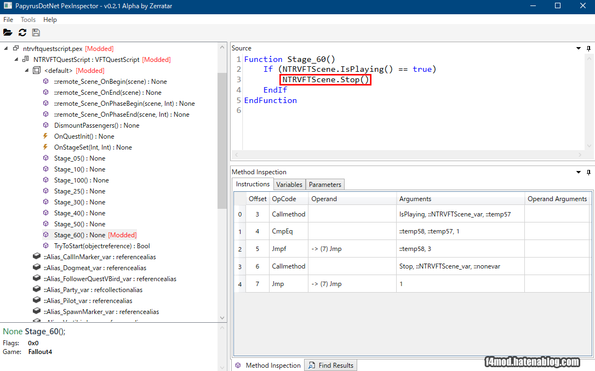
Task: Click method icon of DismountPassengers()
Action: pos(46,125)
